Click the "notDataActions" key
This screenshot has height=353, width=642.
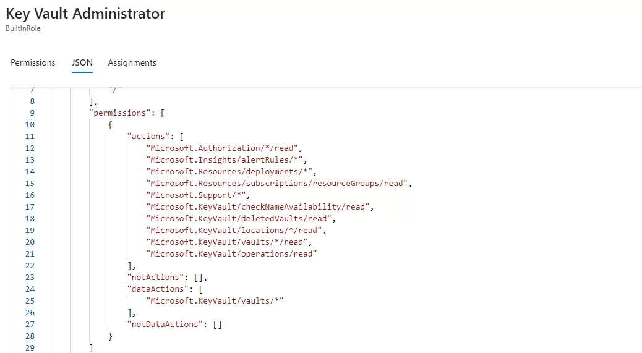pyautogui.click(x=167, y=324)
